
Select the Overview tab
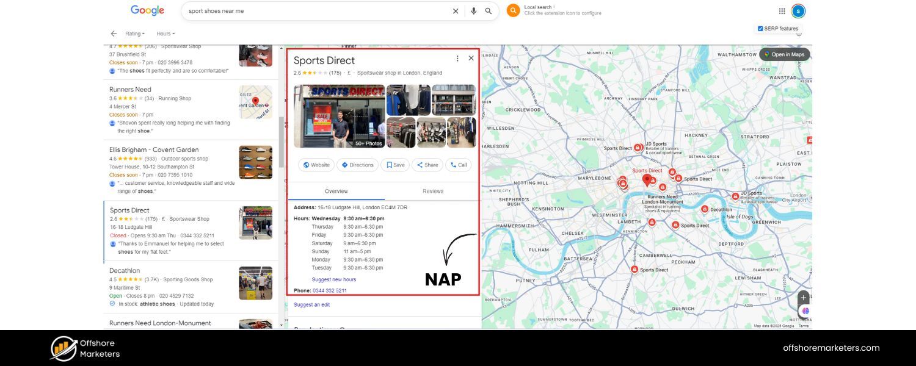tap(336, 191)
